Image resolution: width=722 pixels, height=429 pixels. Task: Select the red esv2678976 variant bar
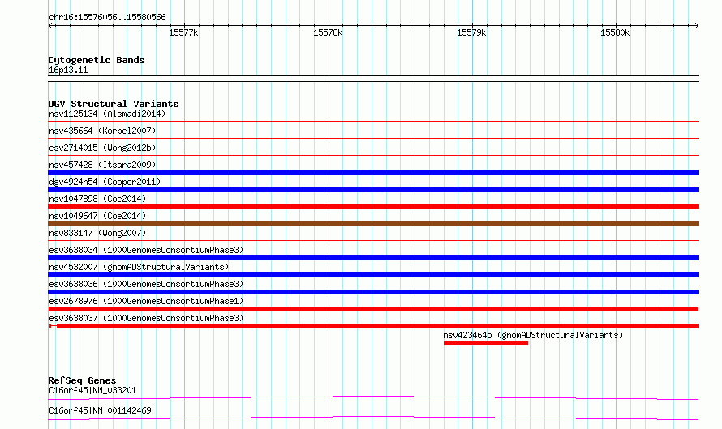point(373,309)
